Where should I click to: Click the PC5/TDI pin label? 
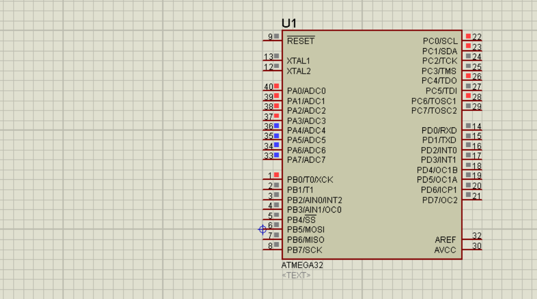(441, 91)
